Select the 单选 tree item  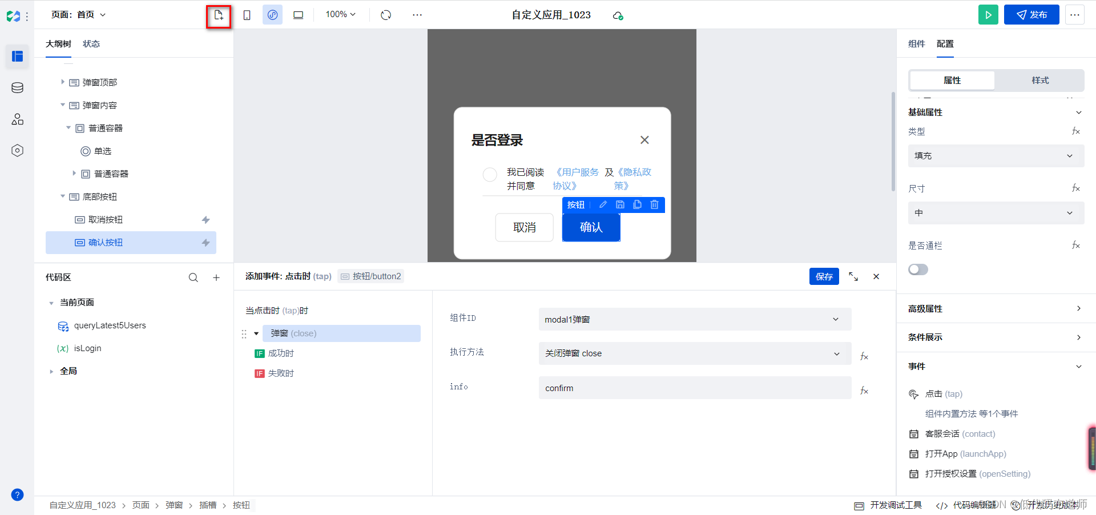coord(103,151)
